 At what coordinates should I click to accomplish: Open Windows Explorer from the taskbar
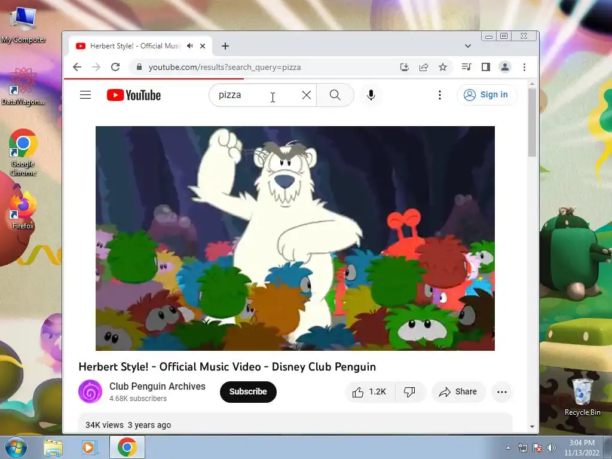53,447
